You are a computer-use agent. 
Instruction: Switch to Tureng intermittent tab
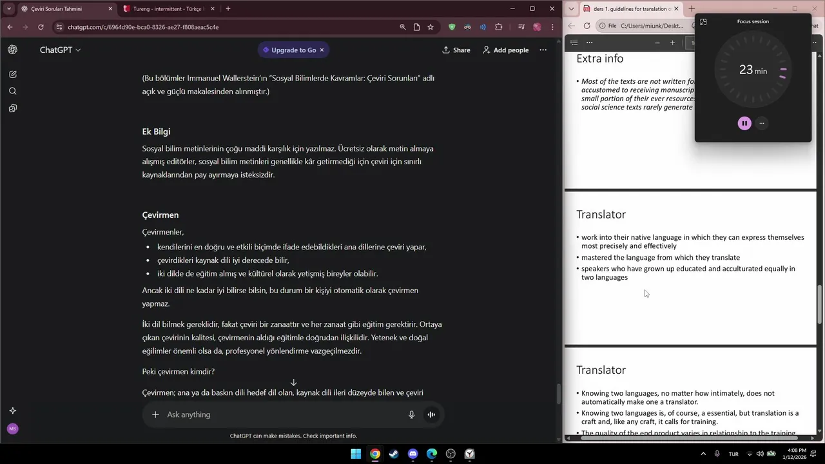(168, 9)
